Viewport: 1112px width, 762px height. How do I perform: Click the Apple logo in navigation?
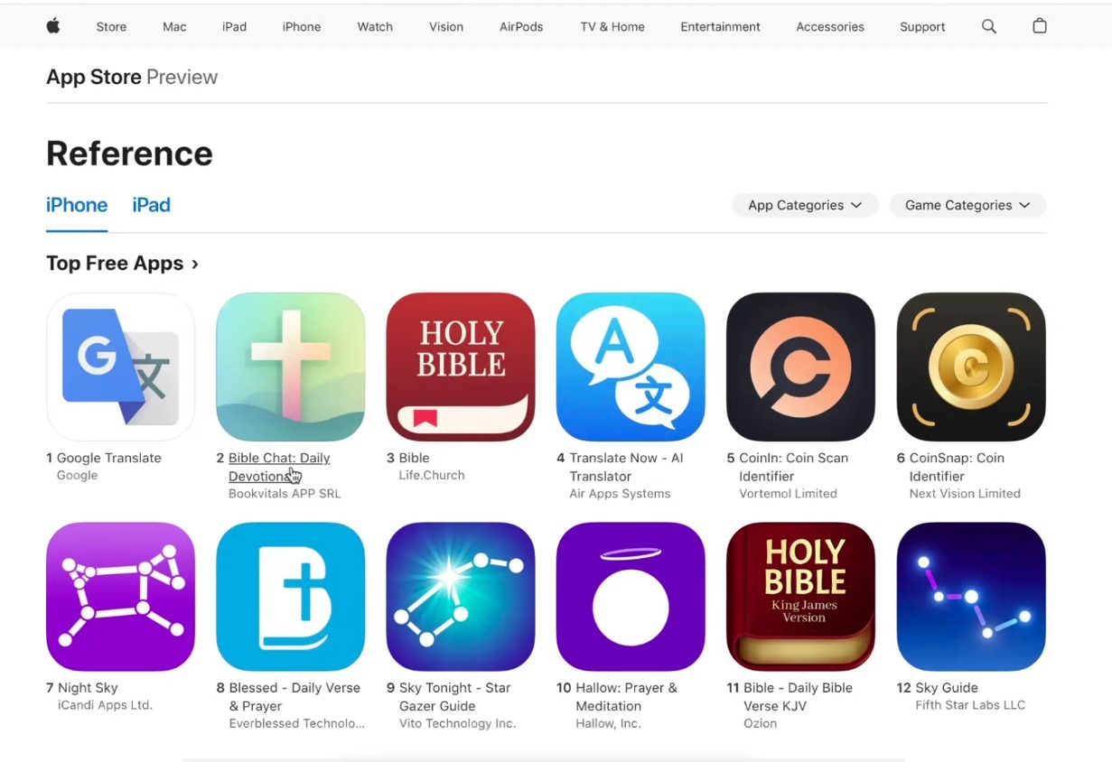pyautogui.click(x=53, y=26)
